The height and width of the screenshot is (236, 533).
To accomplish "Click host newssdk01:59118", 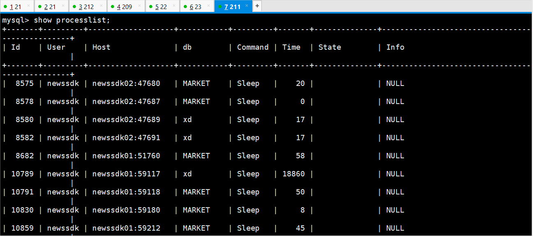I will pos(126,192).
